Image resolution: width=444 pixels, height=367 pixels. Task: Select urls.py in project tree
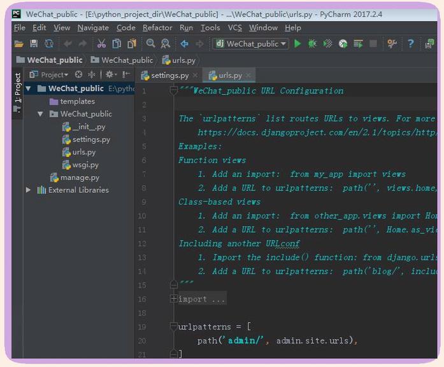(x=79, y=152)
